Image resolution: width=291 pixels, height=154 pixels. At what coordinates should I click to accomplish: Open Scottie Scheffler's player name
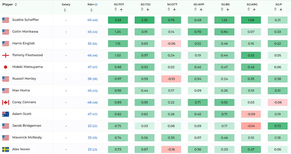pos(25,20)
